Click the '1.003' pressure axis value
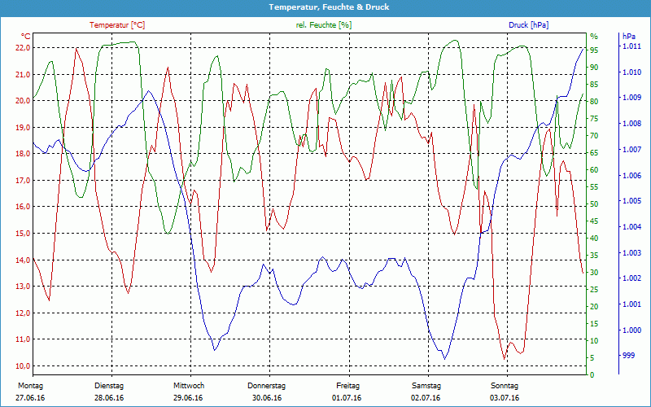Screen dimensions: 651x407 [631, 253]
